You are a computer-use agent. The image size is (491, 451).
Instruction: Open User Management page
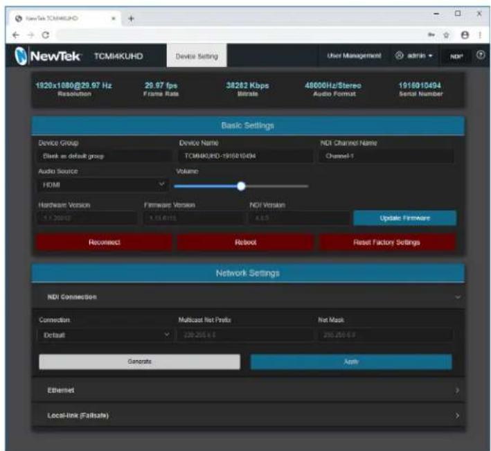[x=354, y=55]
